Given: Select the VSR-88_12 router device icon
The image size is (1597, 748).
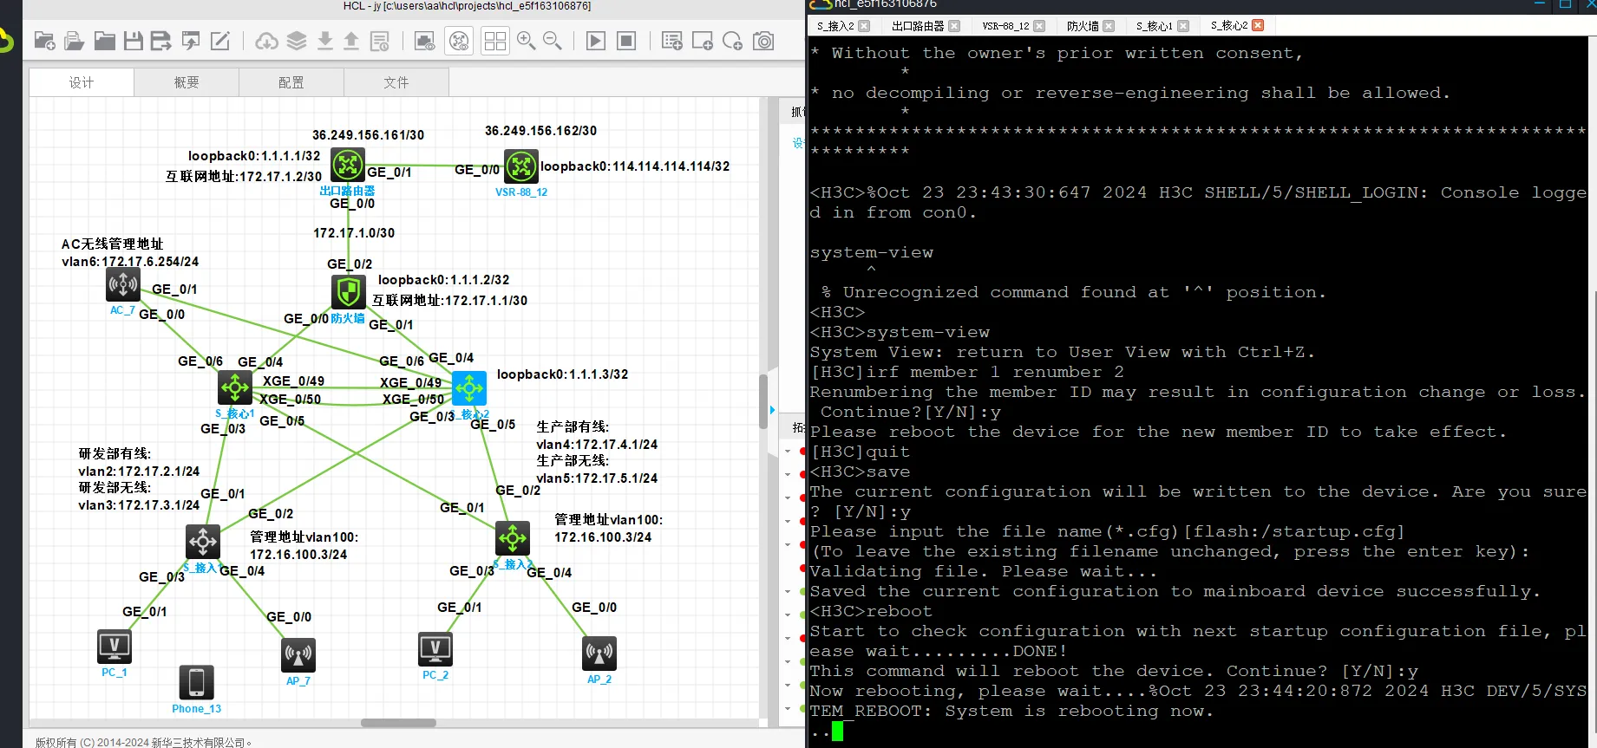Looking at the screenshot, I should (521, 166).
